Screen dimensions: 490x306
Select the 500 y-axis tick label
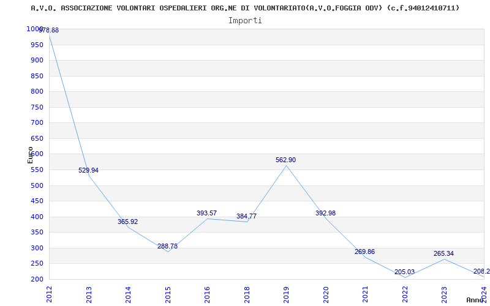tap(37, 185)
